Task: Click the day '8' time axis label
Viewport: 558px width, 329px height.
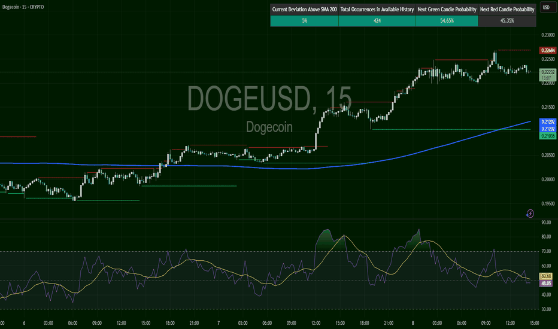Action: click(413, 323)
